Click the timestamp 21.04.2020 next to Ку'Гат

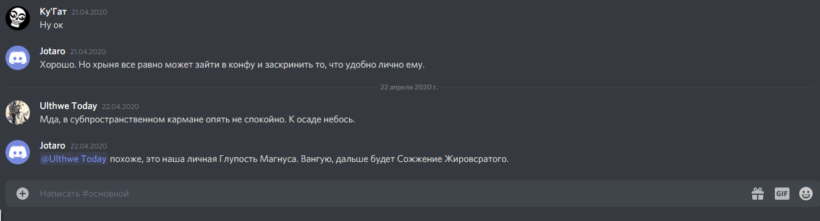(x=89, y=12)
